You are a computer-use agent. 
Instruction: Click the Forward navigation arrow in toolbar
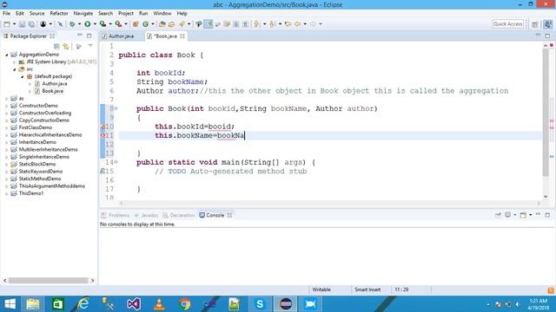click(313, 24)
